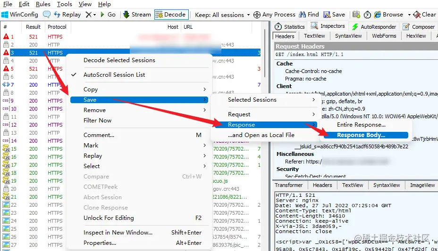Select the response SyntaxView tab

coord(387,185)
